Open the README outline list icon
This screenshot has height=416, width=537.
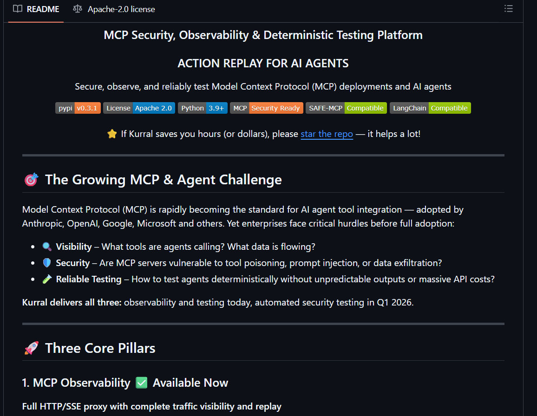[x=509, y=9]
